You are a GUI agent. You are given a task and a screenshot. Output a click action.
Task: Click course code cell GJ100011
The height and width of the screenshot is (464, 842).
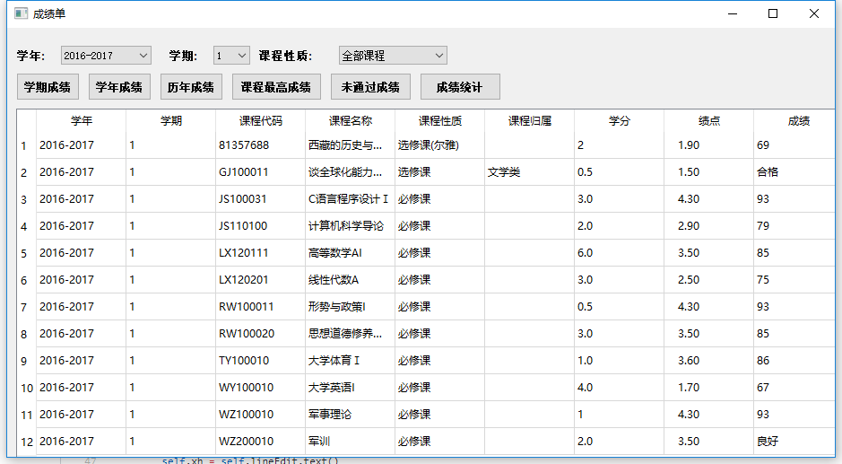[260, 172]
